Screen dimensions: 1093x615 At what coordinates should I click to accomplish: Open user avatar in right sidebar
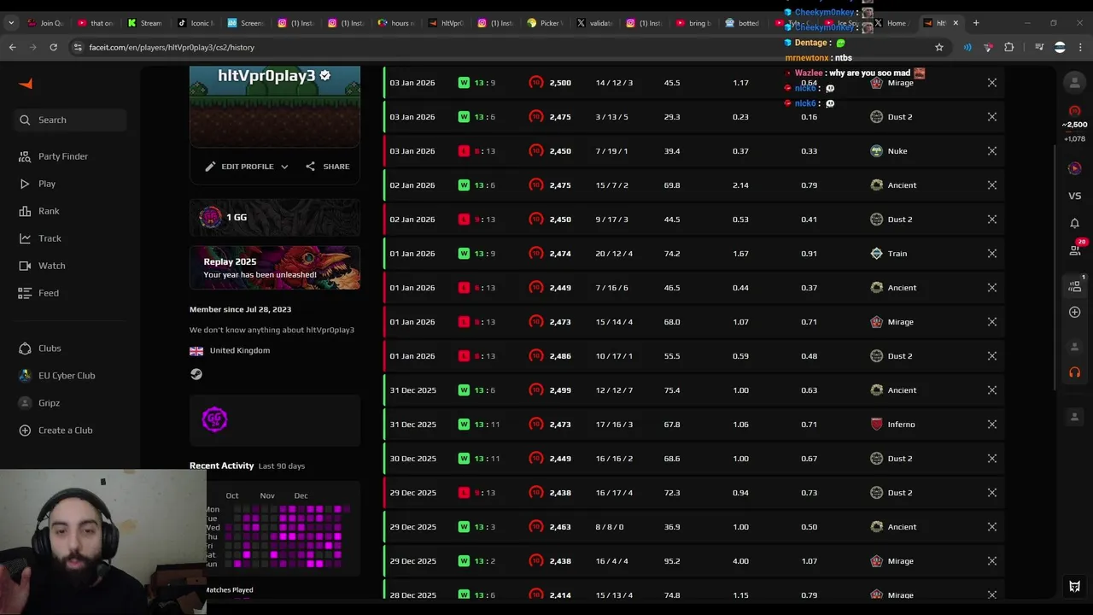coord(1074,82)
